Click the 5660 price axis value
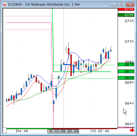The image size is (137, 136). (129, 83)
